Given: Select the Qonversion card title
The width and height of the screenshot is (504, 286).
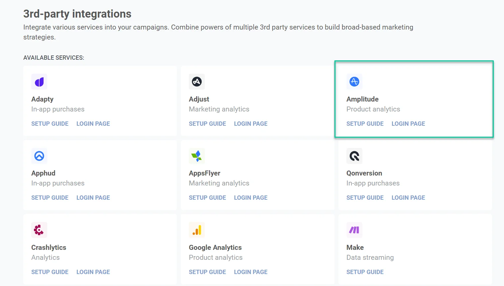Looking at the screenshot, I should (x=364, y=173).
